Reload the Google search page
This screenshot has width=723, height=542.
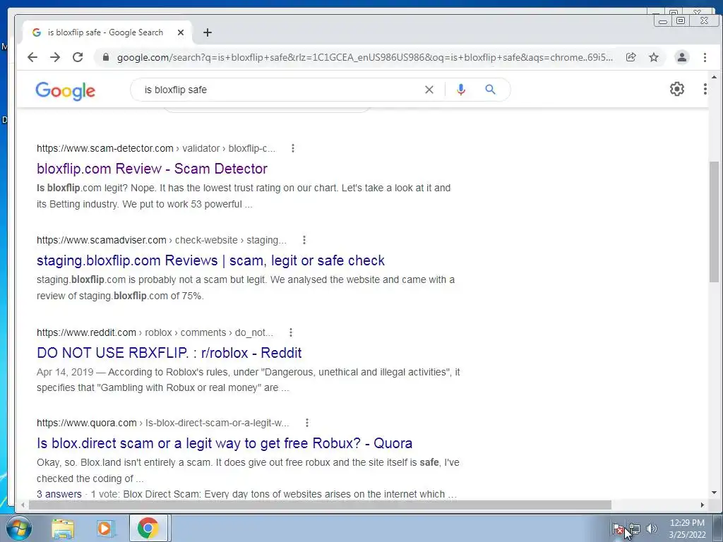(78, 57)
